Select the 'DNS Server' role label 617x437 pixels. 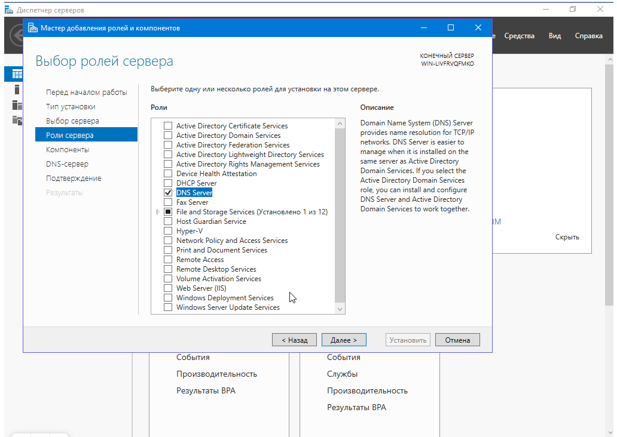194,193
